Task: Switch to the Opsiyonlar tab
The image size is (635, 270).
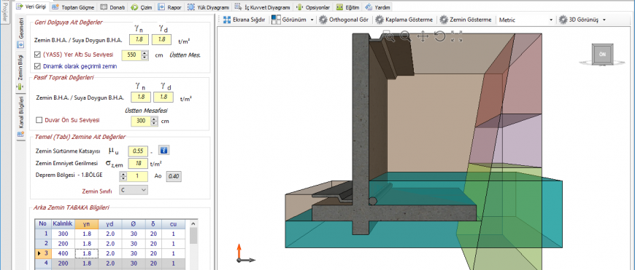Action: [x=313, y=7]
